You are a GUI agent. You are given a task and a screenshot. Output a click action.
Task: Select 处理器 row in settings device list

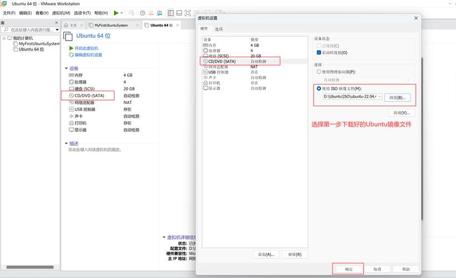click(x=255, y=51)
